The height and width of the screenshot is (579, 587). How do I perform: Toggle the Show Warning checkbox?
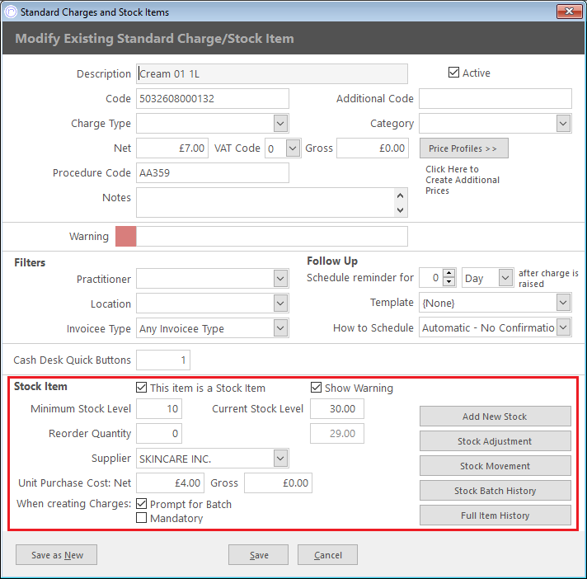pos(316,388)
